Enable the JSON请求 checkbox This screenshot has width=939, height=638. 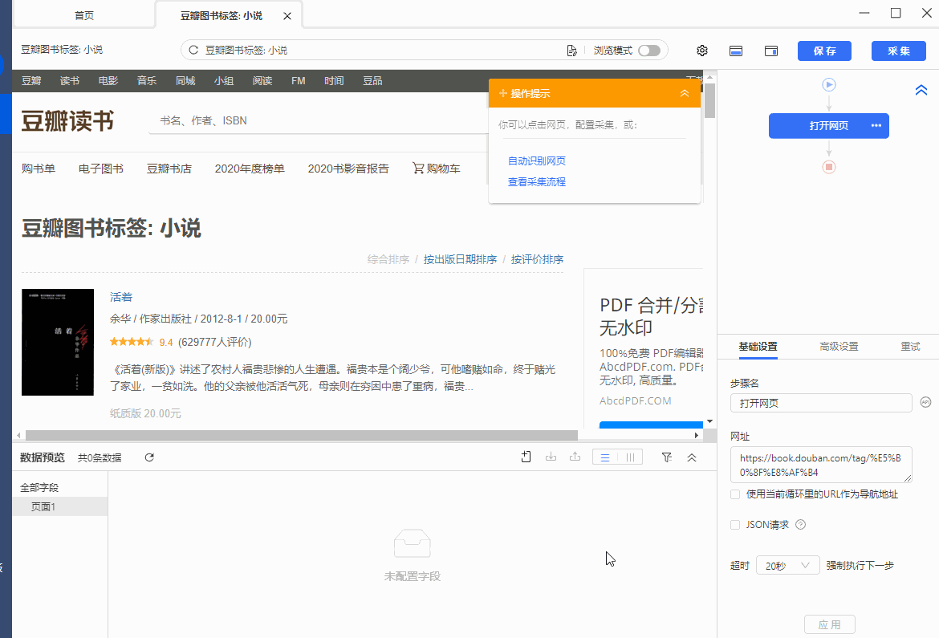pyautogui.click(x=735, y=525)
